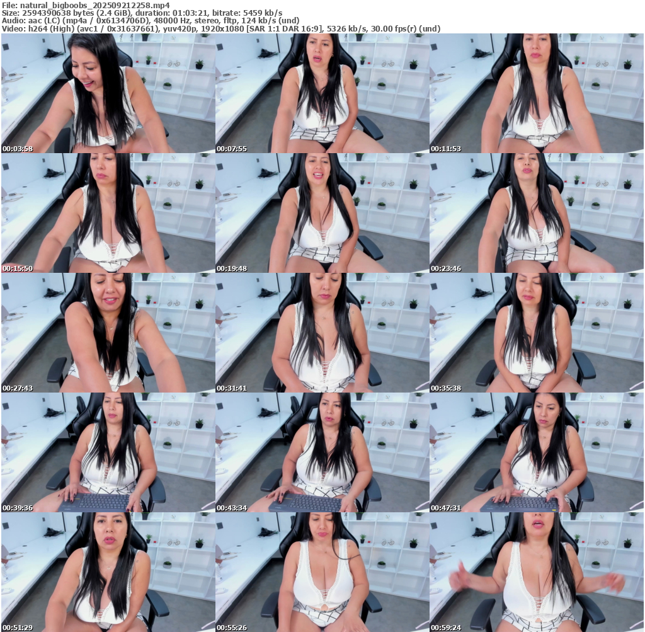645x632 pixels.
Task: Click the thumbnail stamped 00:51:29
Action: (x=108, y=572)
